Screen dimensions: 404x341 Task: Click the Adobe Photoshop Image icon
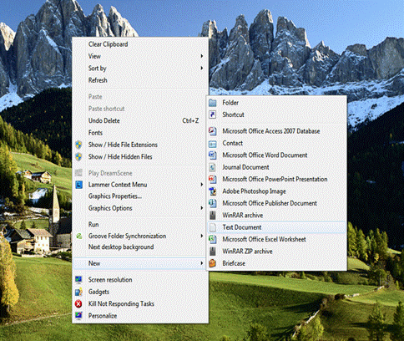[x=213, y=191]
